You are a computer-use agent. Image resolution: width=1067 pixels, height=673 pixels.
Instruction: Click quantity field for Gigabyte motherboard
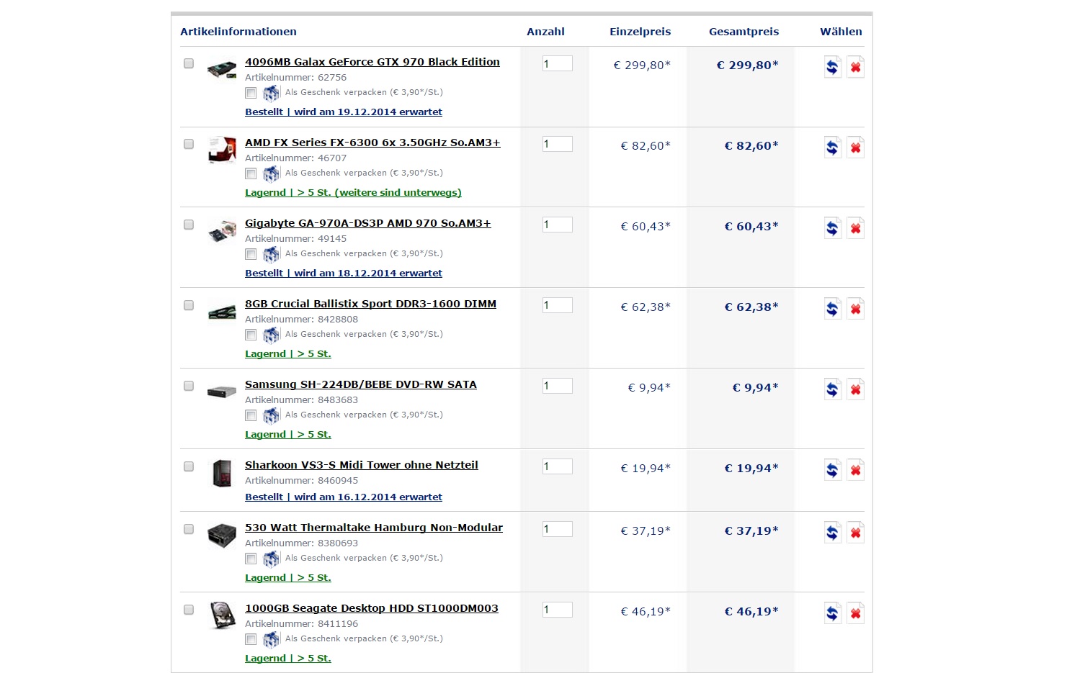[x=557, y=225]
